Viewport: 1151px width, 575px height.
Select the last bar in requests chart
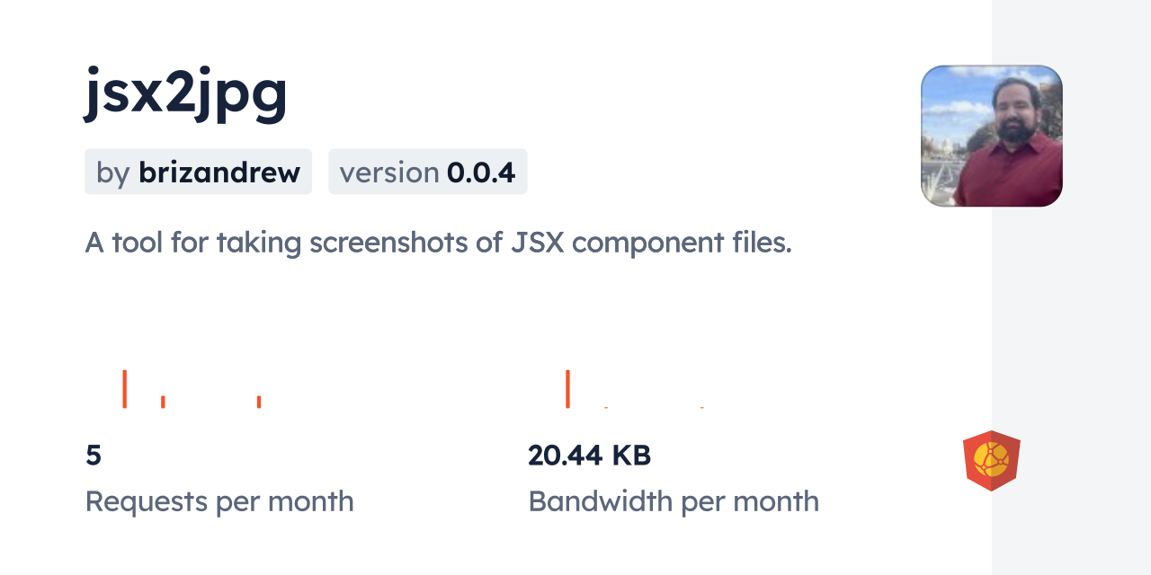pyautogui.click(x=258, y=402)
